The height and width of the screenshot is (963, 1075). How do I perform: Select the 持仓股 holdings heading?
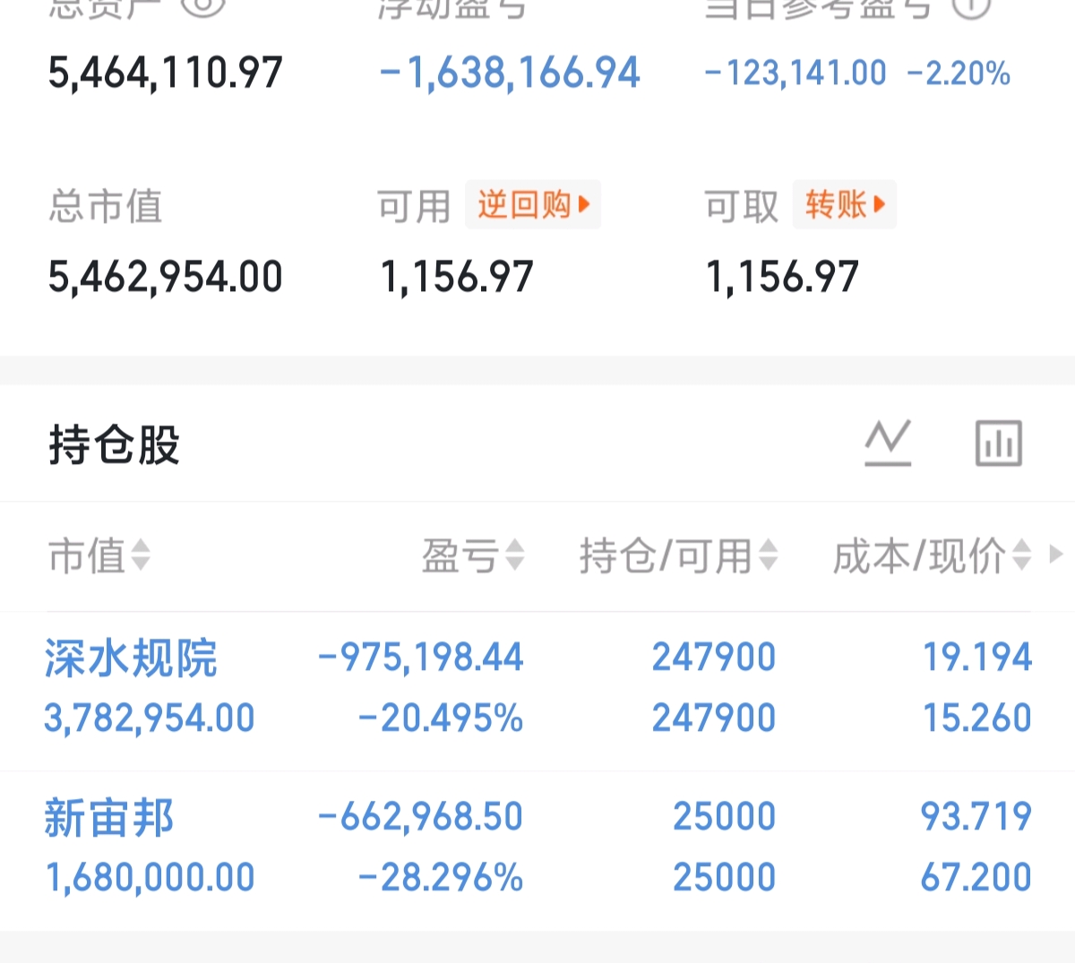point(115,444)
